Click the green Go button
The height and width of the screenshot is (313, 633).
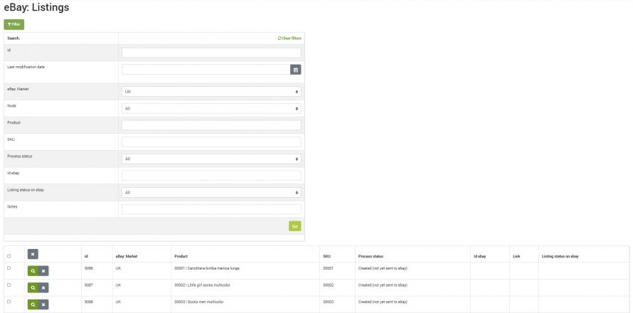(294, 226)
